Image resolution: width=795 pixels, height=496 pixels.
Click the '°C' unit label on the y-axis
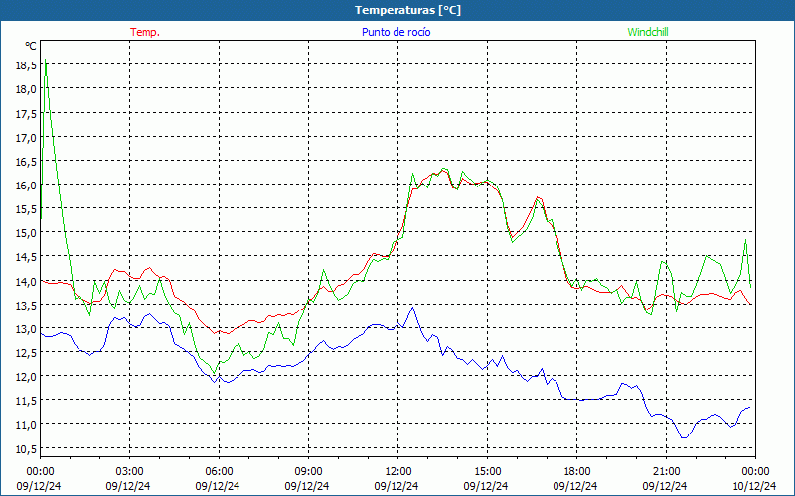(x=31, y=46)
